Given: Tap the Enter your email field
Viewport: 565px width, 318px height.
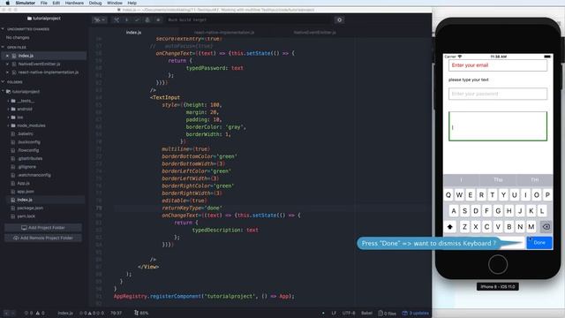Looking at the screenshot, I should [x=498, y=65].
